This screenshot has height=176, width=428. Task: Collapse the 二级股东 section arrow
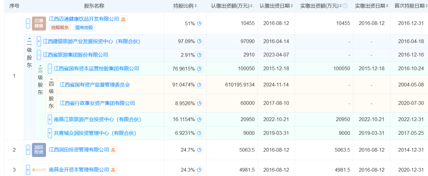pos(29,38)
